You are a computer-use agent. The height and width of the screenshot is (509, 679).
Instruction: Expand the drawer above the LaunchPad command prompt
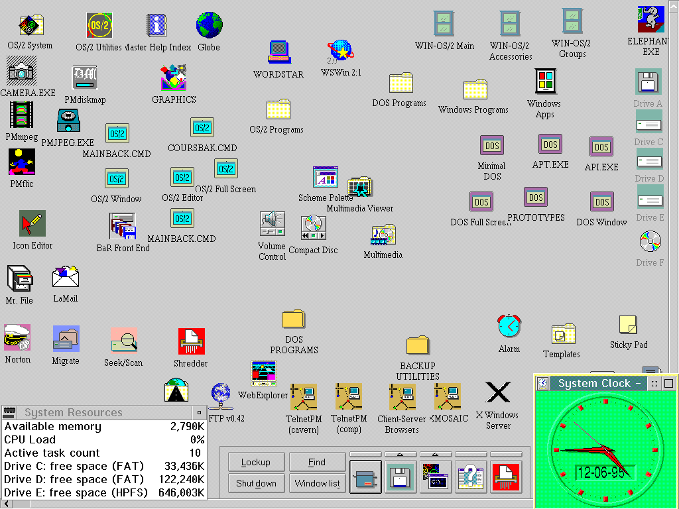click(436, 454)
